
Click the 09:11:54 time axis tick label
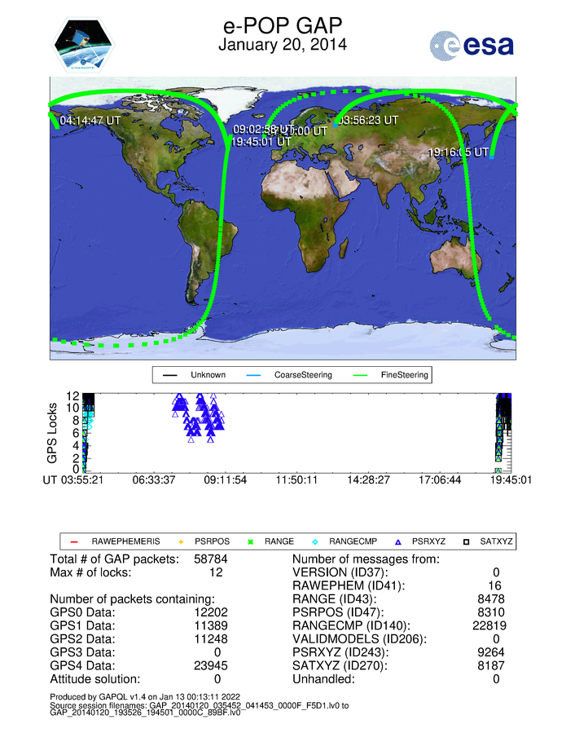(225, 480)
